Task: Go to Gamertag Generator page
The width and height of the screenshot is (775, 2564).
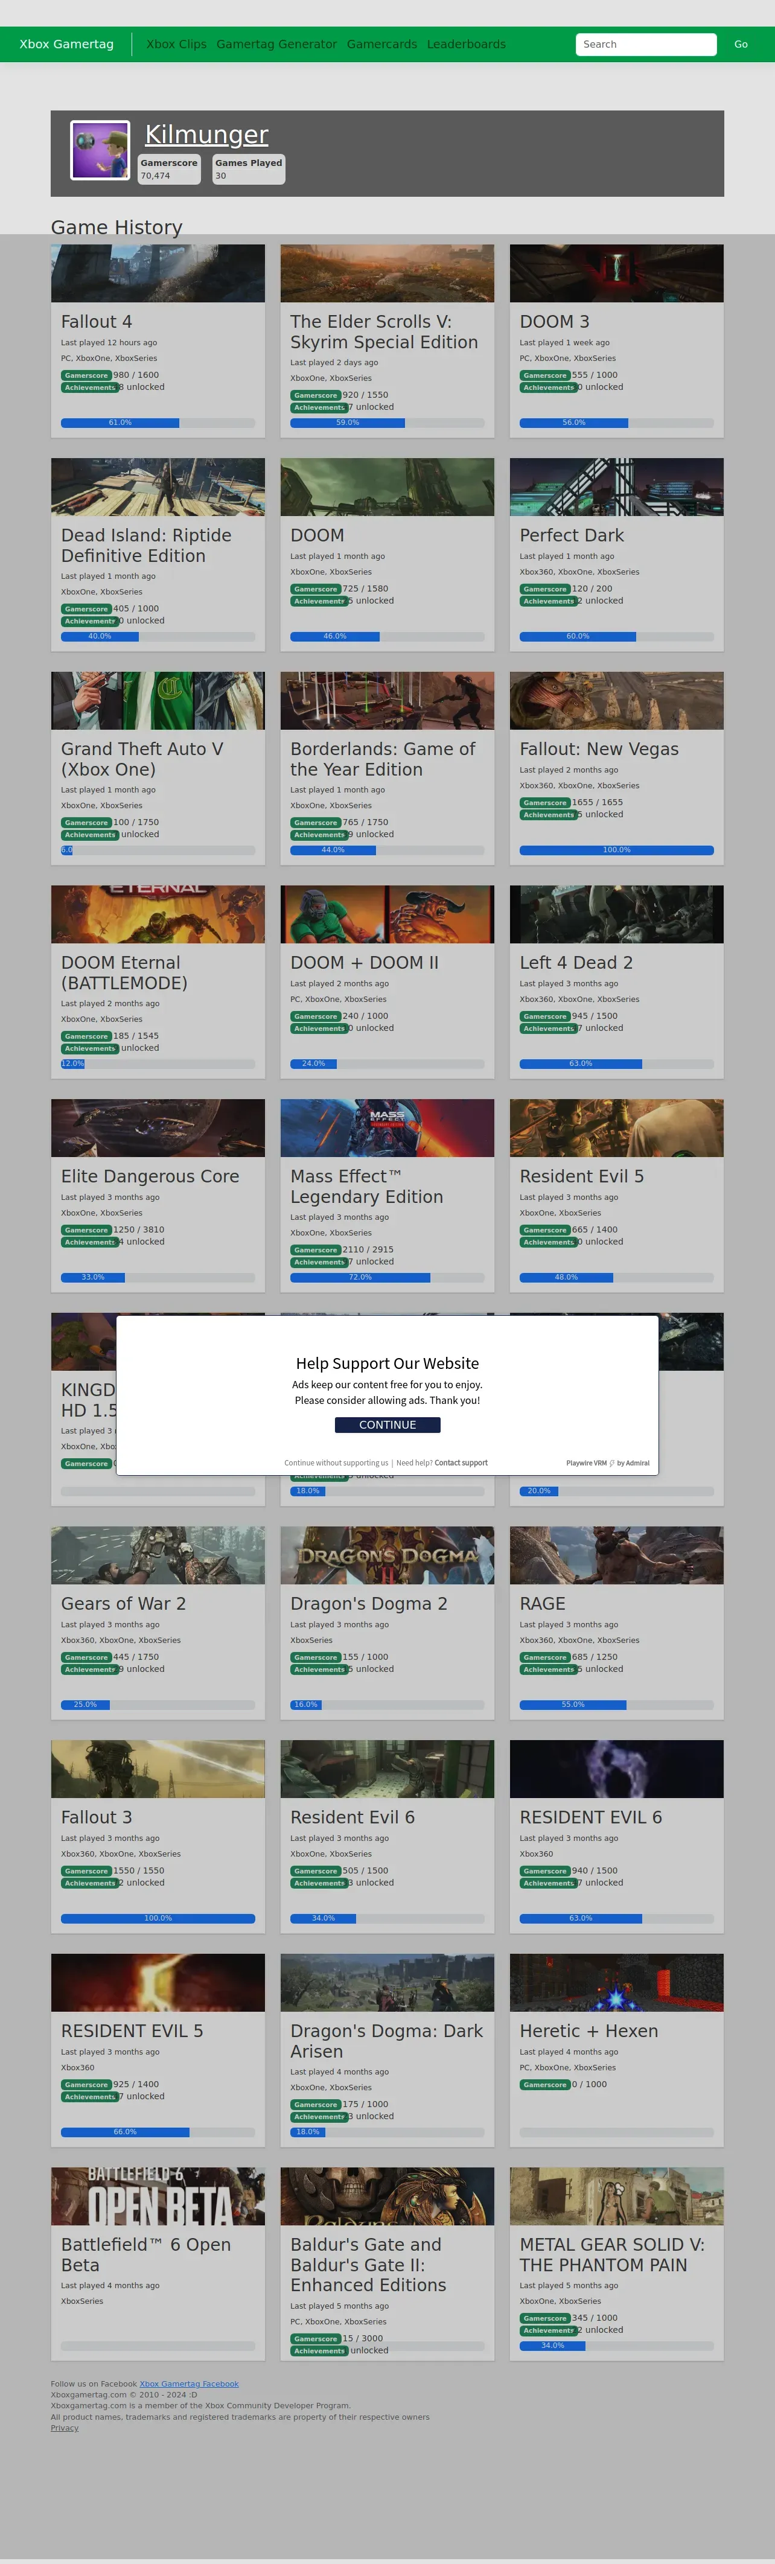Action: (276, 44)
